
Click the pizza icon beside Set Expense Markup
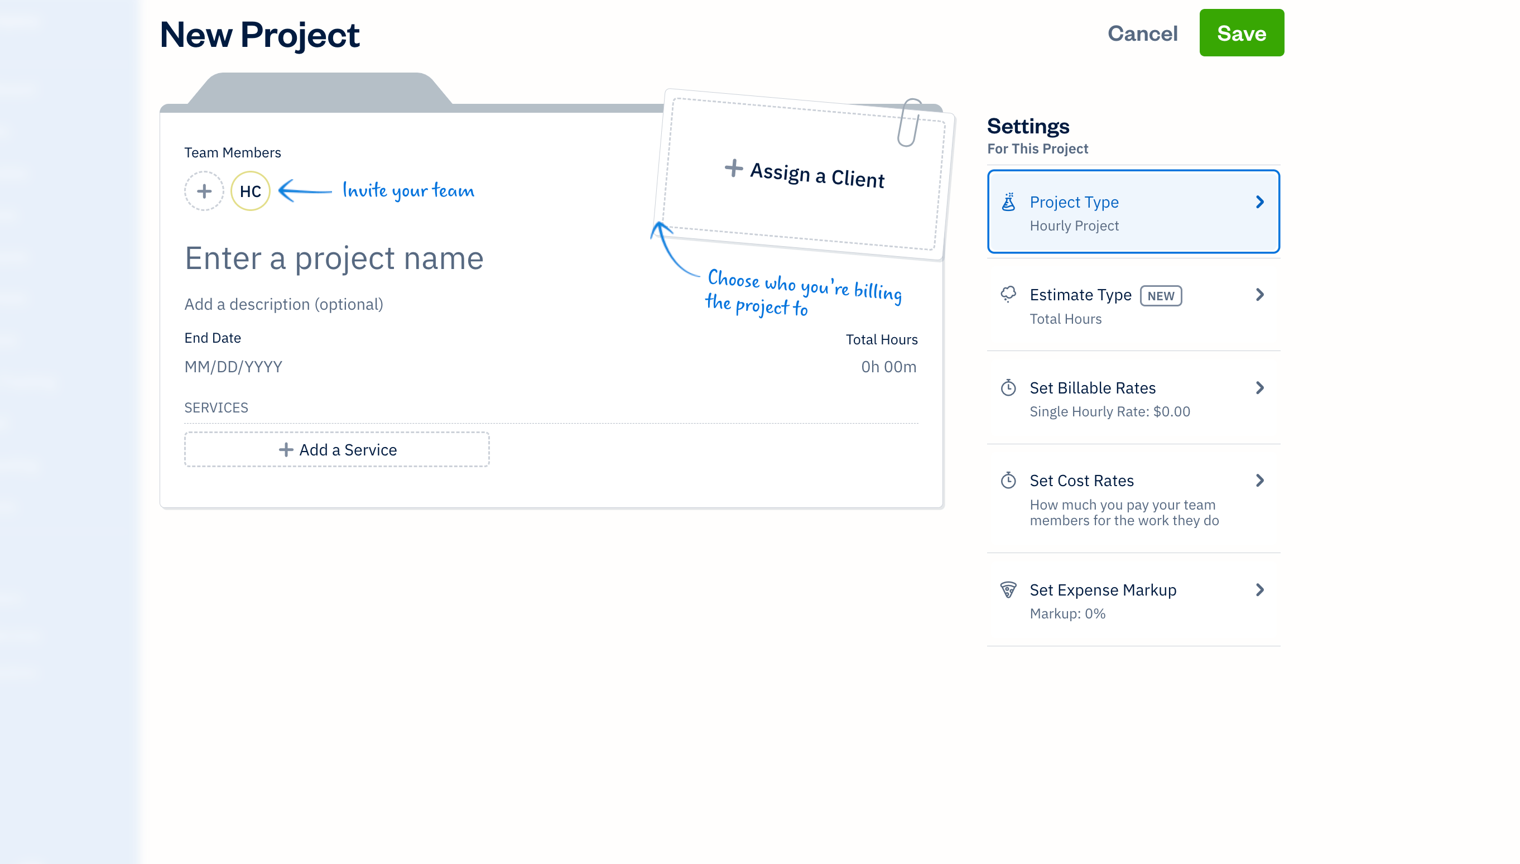pyautogui.click(x=1008, y=589)
